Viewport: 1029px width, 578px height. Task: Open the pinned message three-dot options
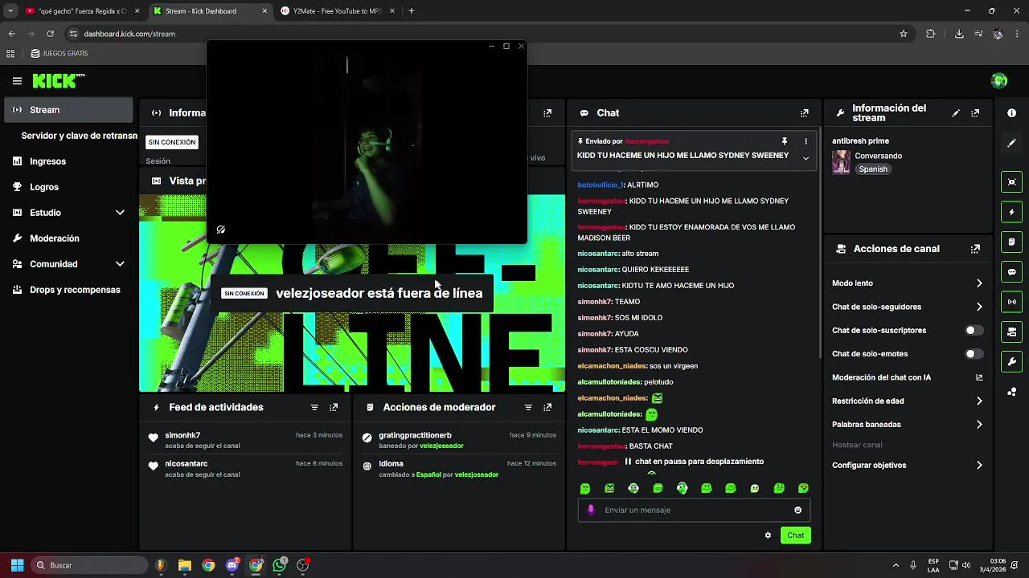point(806,141)
